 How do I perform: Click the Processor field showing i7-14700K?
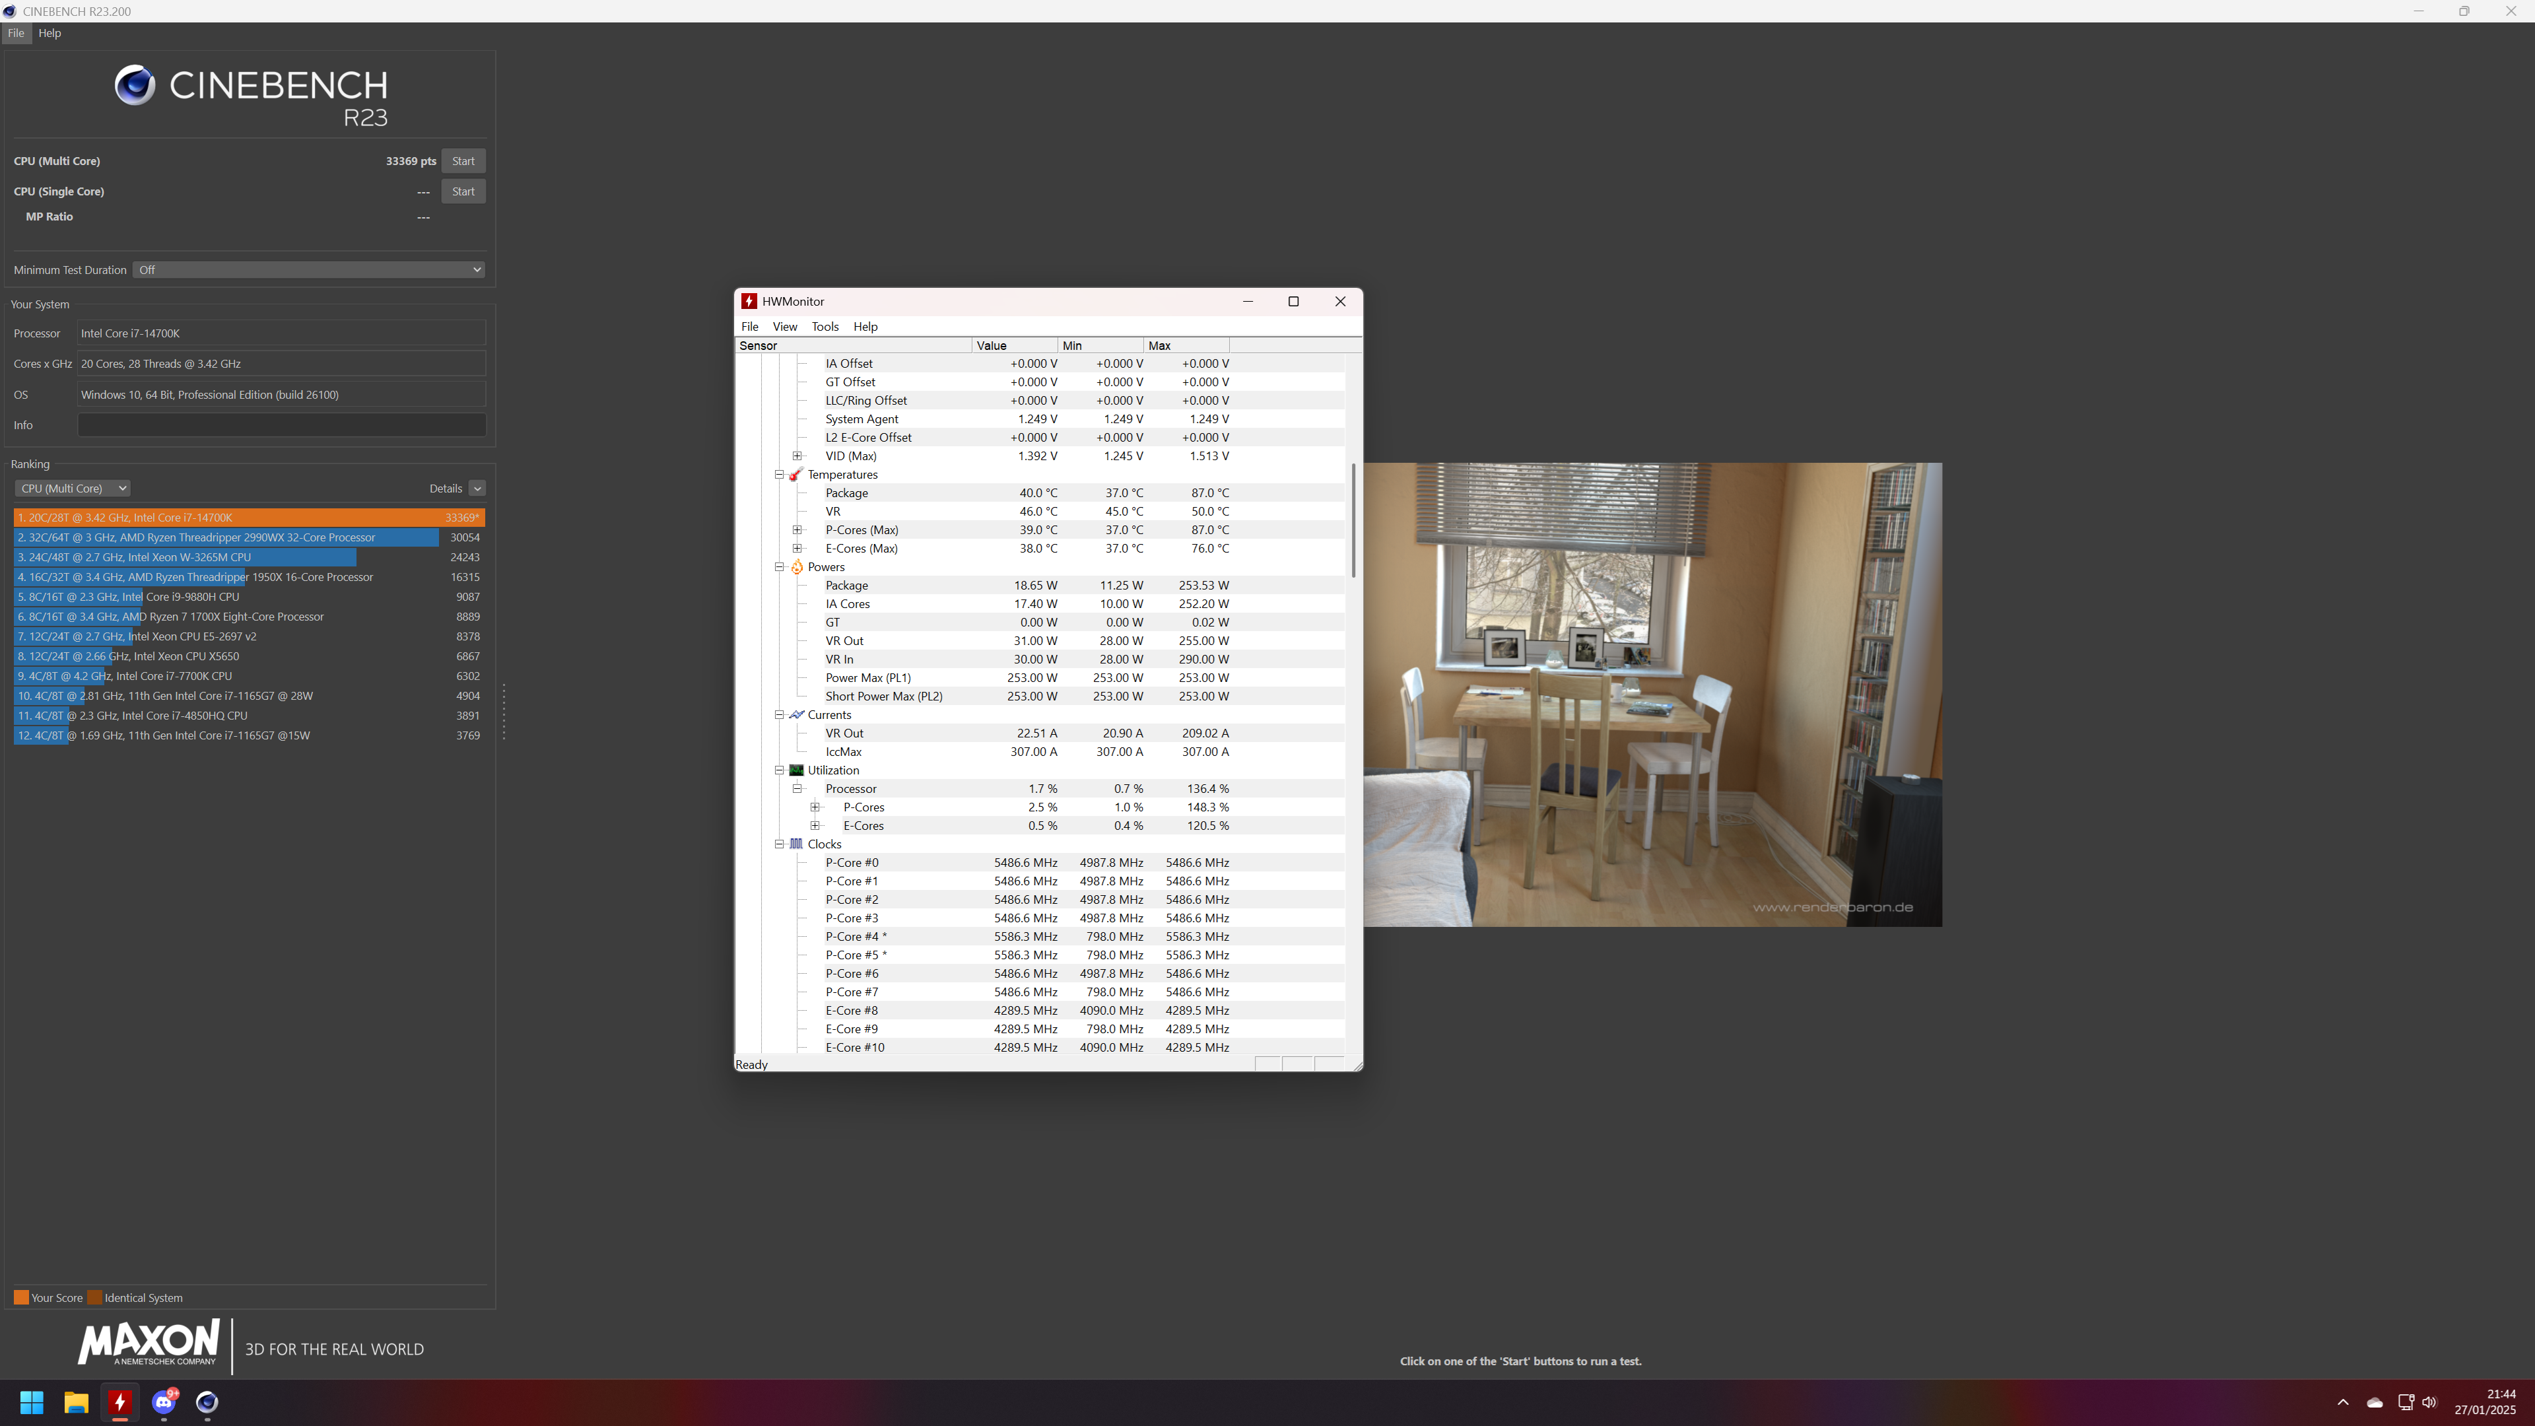[281, 333]
